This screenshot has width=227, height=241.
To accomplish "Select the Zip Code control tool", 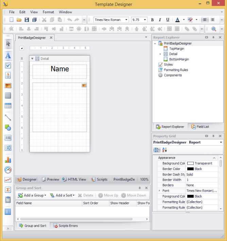I will tap(8, 148).
